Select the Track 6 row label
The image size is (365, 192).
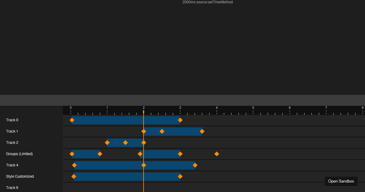(12, 188)
